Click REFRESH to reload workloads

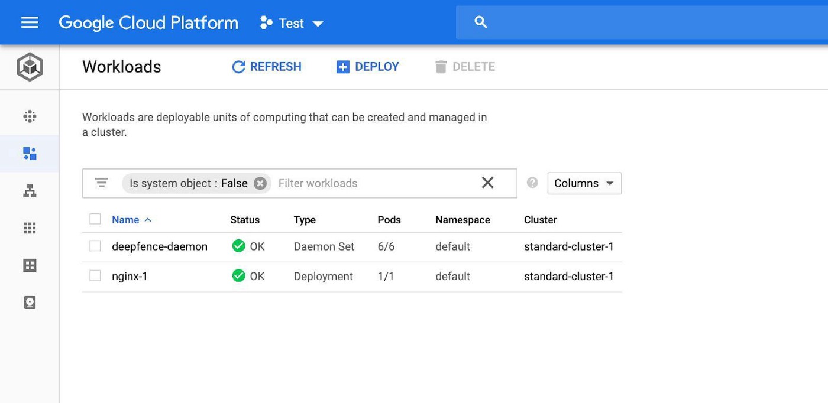click(x=266, y=67)
